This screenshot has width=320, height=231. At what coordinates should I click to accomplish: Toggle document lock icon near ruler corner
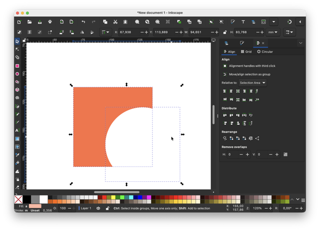point(24,40)
